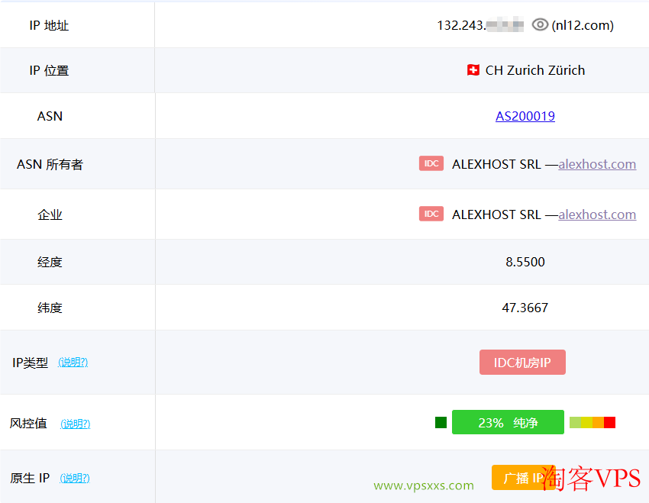Click the ASN 所有者 row label

tap(50, 165)
